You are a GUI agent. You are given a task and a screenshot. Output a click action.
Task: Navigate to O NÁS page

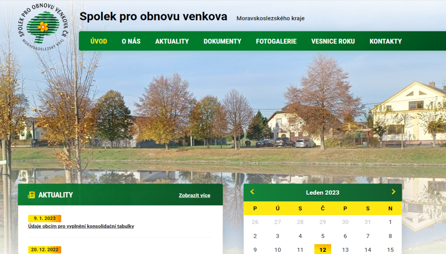pos(131,41)
